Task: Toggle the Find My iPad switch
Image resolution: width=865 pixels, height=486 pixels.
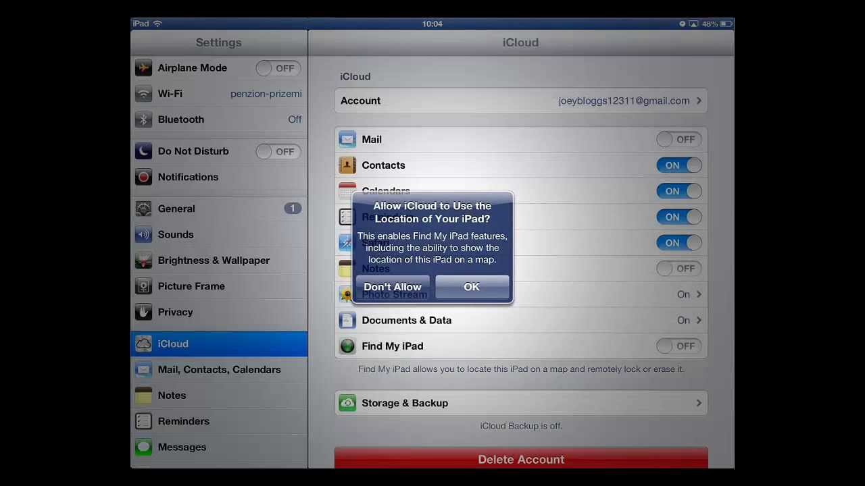Action: (x=678, y=346)
